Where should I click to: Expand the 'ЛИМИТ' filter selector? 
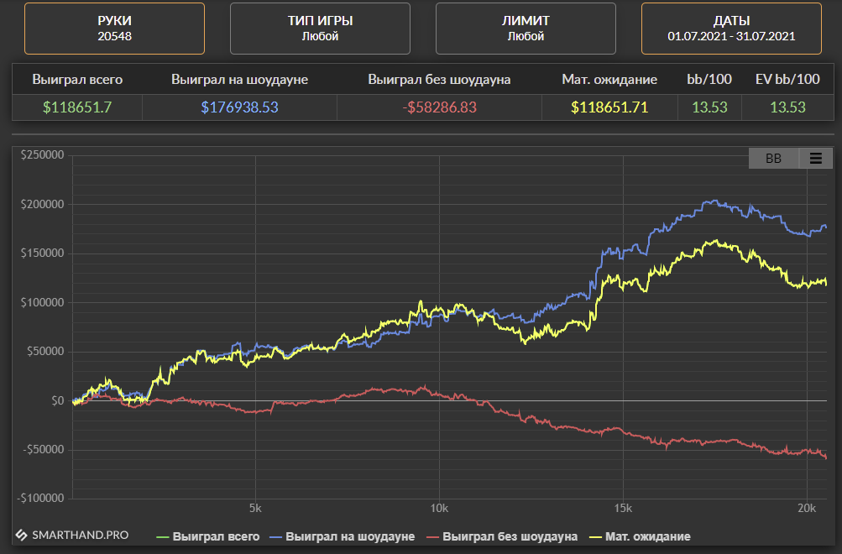pos(526,28)
